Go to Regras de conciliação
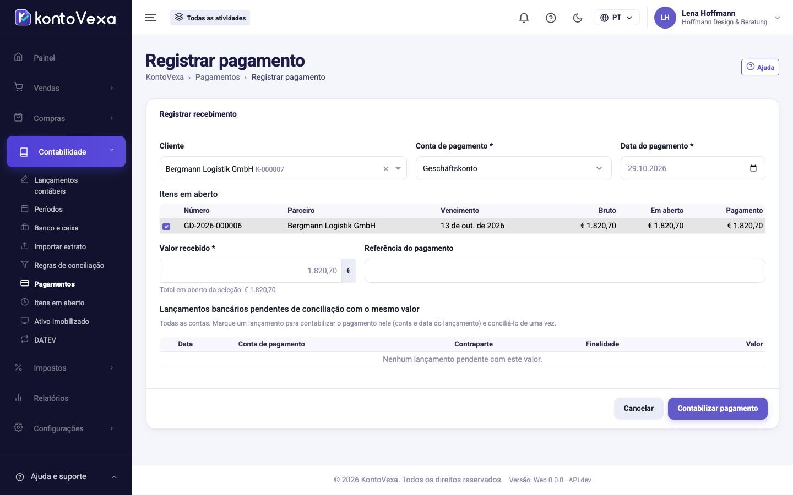The image size is (793, 495). 69,265
